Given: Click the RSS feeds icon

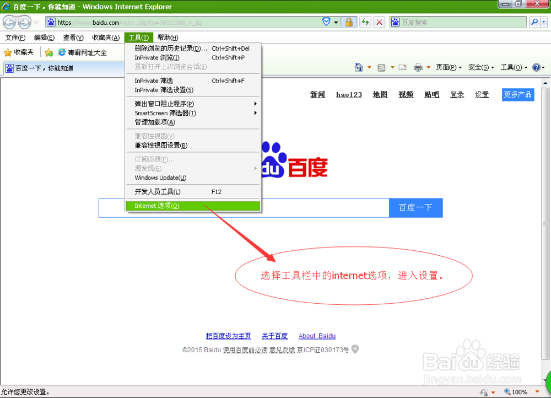Looking at the screenshot, I should pos(381,67).
